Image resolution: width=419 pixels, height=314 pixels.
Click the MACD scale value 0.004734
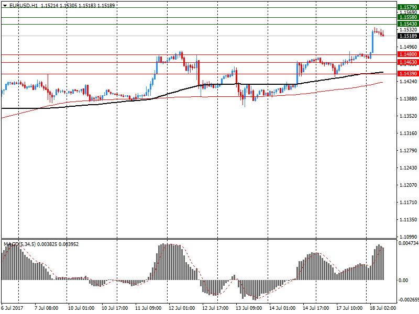pos(409,243)
